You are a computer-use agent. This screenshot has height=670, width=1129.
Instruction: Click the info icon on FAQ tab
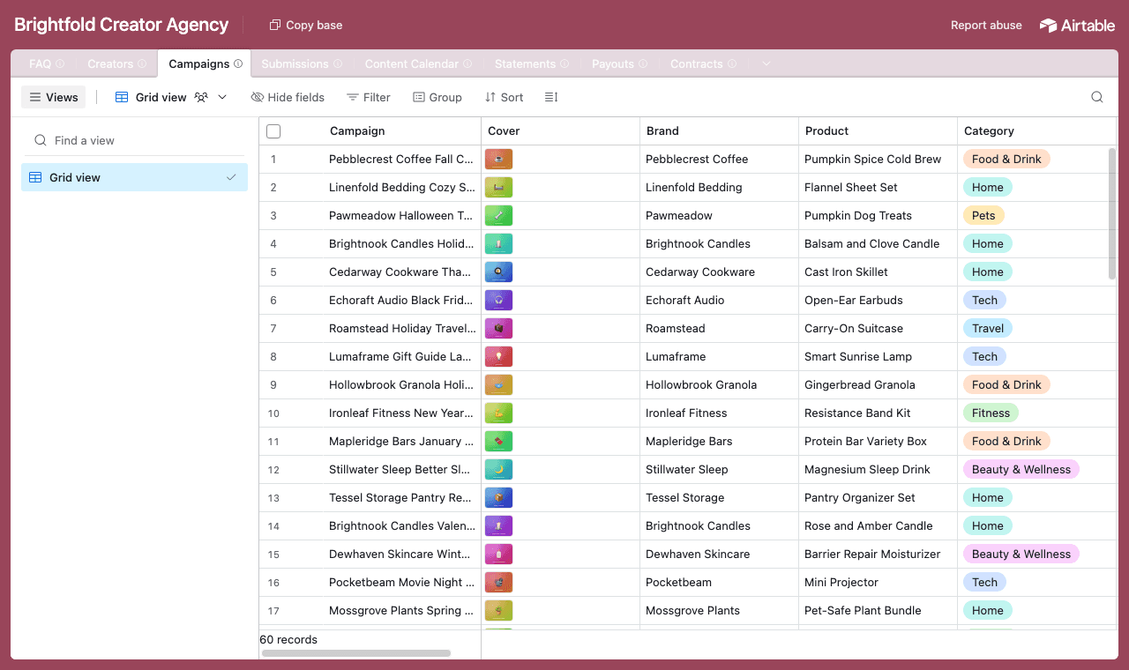click(x=60, y=63)
